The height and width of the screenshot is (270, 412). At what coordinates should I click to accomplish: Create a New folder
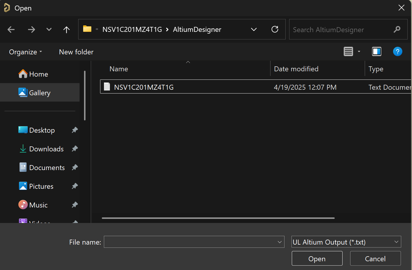tap(76, 52)
